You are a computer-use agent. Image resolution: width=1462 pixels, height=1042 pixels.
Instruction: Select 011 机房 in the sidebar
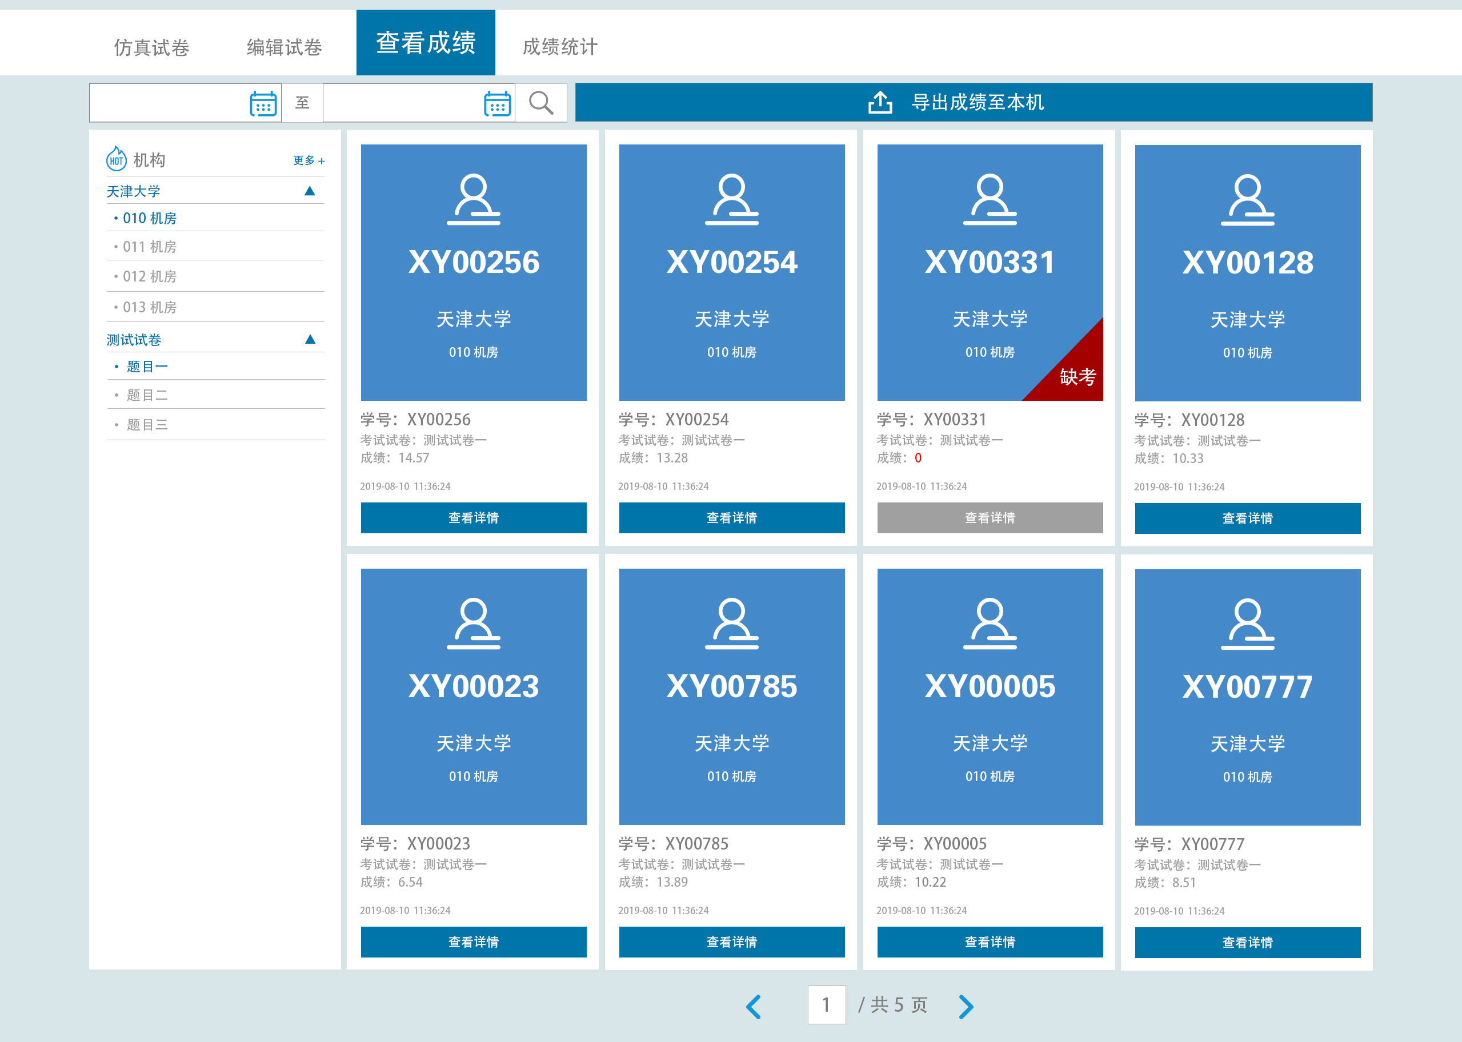coord(150,247)
